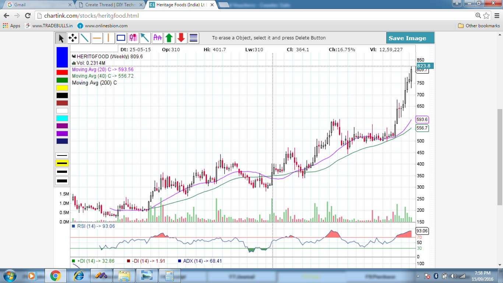Screen dimensions: 503x283
Task: Open www.onlinesbion.com bookmark
Action: [102, 26]
